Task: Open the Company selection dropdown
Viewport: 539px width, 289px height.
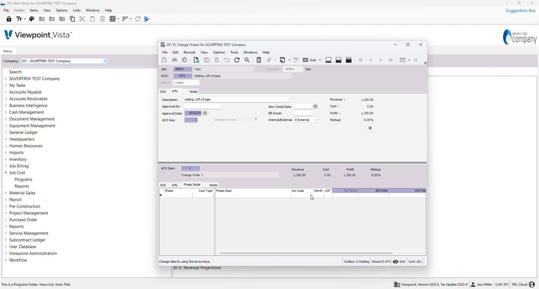Action: (x=105, y=61)
